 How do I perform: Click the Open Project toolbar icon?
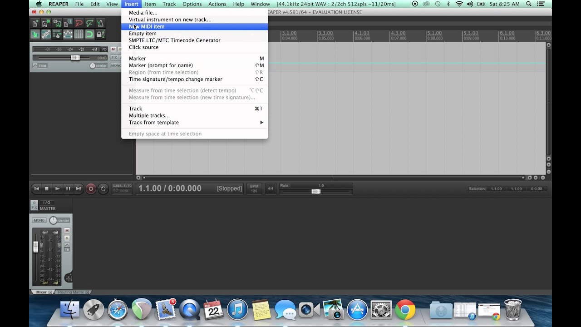click(x=46, y=24)
